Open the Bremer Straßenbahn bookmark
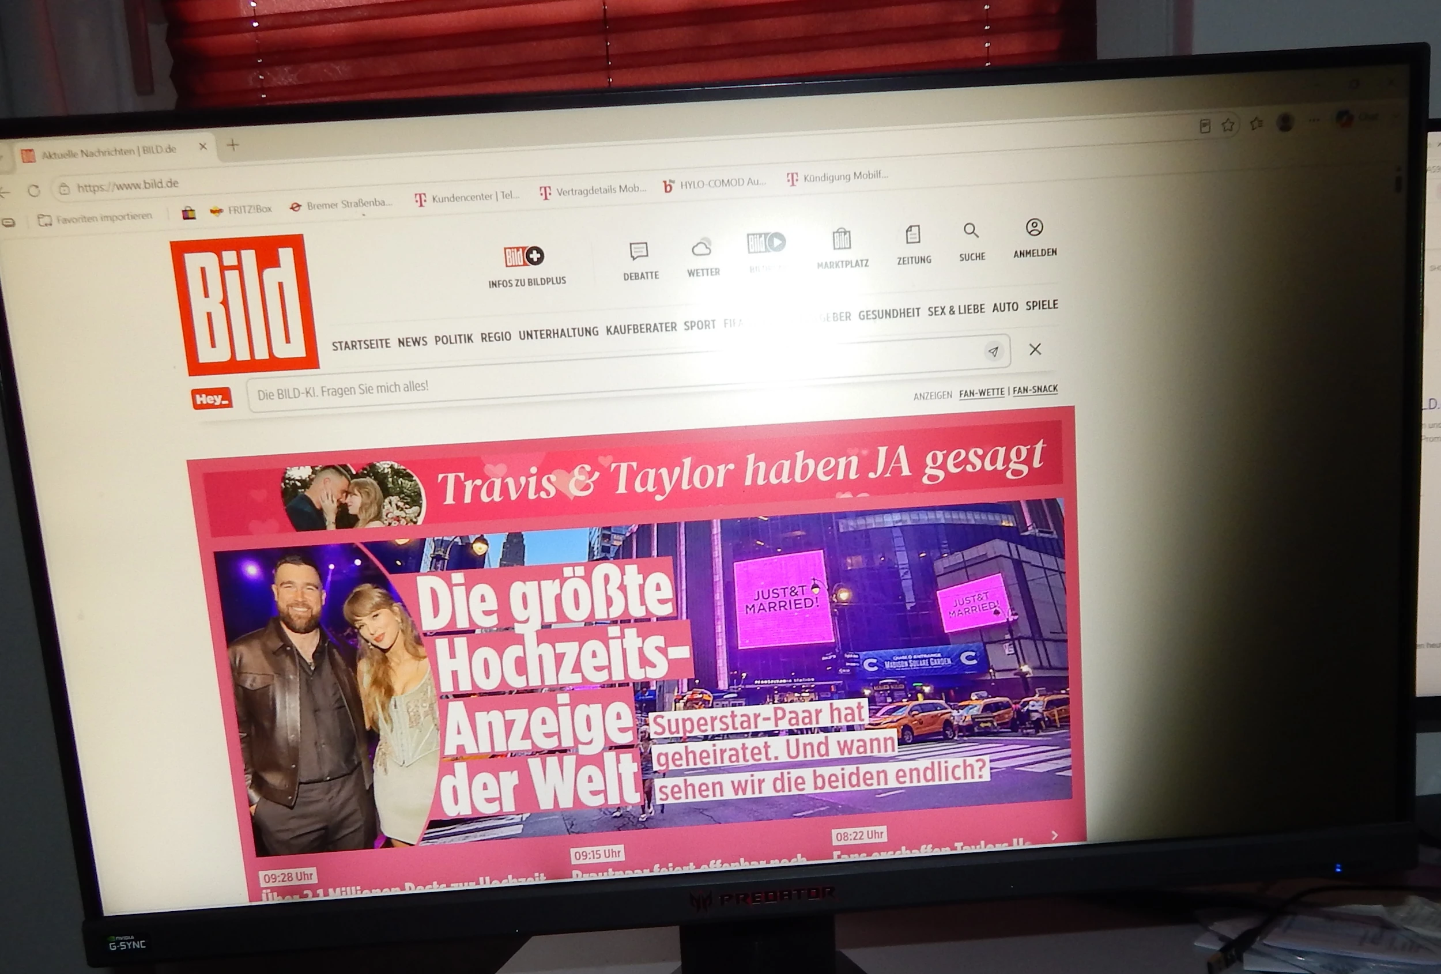1441x974 pixels. pos(342,205)
